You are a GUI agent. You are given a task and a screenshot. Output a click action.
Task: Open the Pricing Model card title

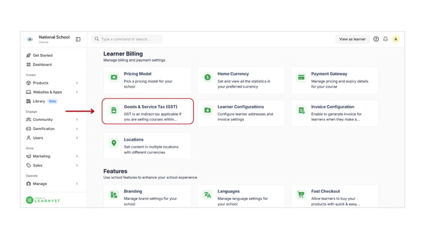[x=137, y=74]
